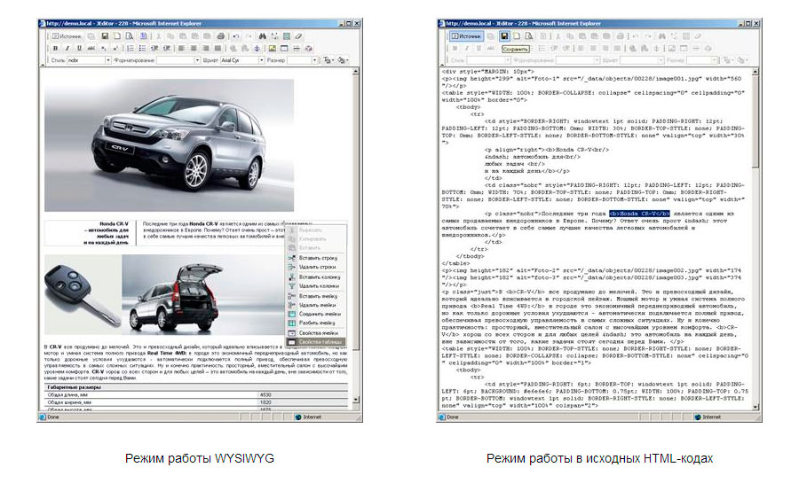
Task: Click the eraser Remove Format icon
Action: [298, 36]
